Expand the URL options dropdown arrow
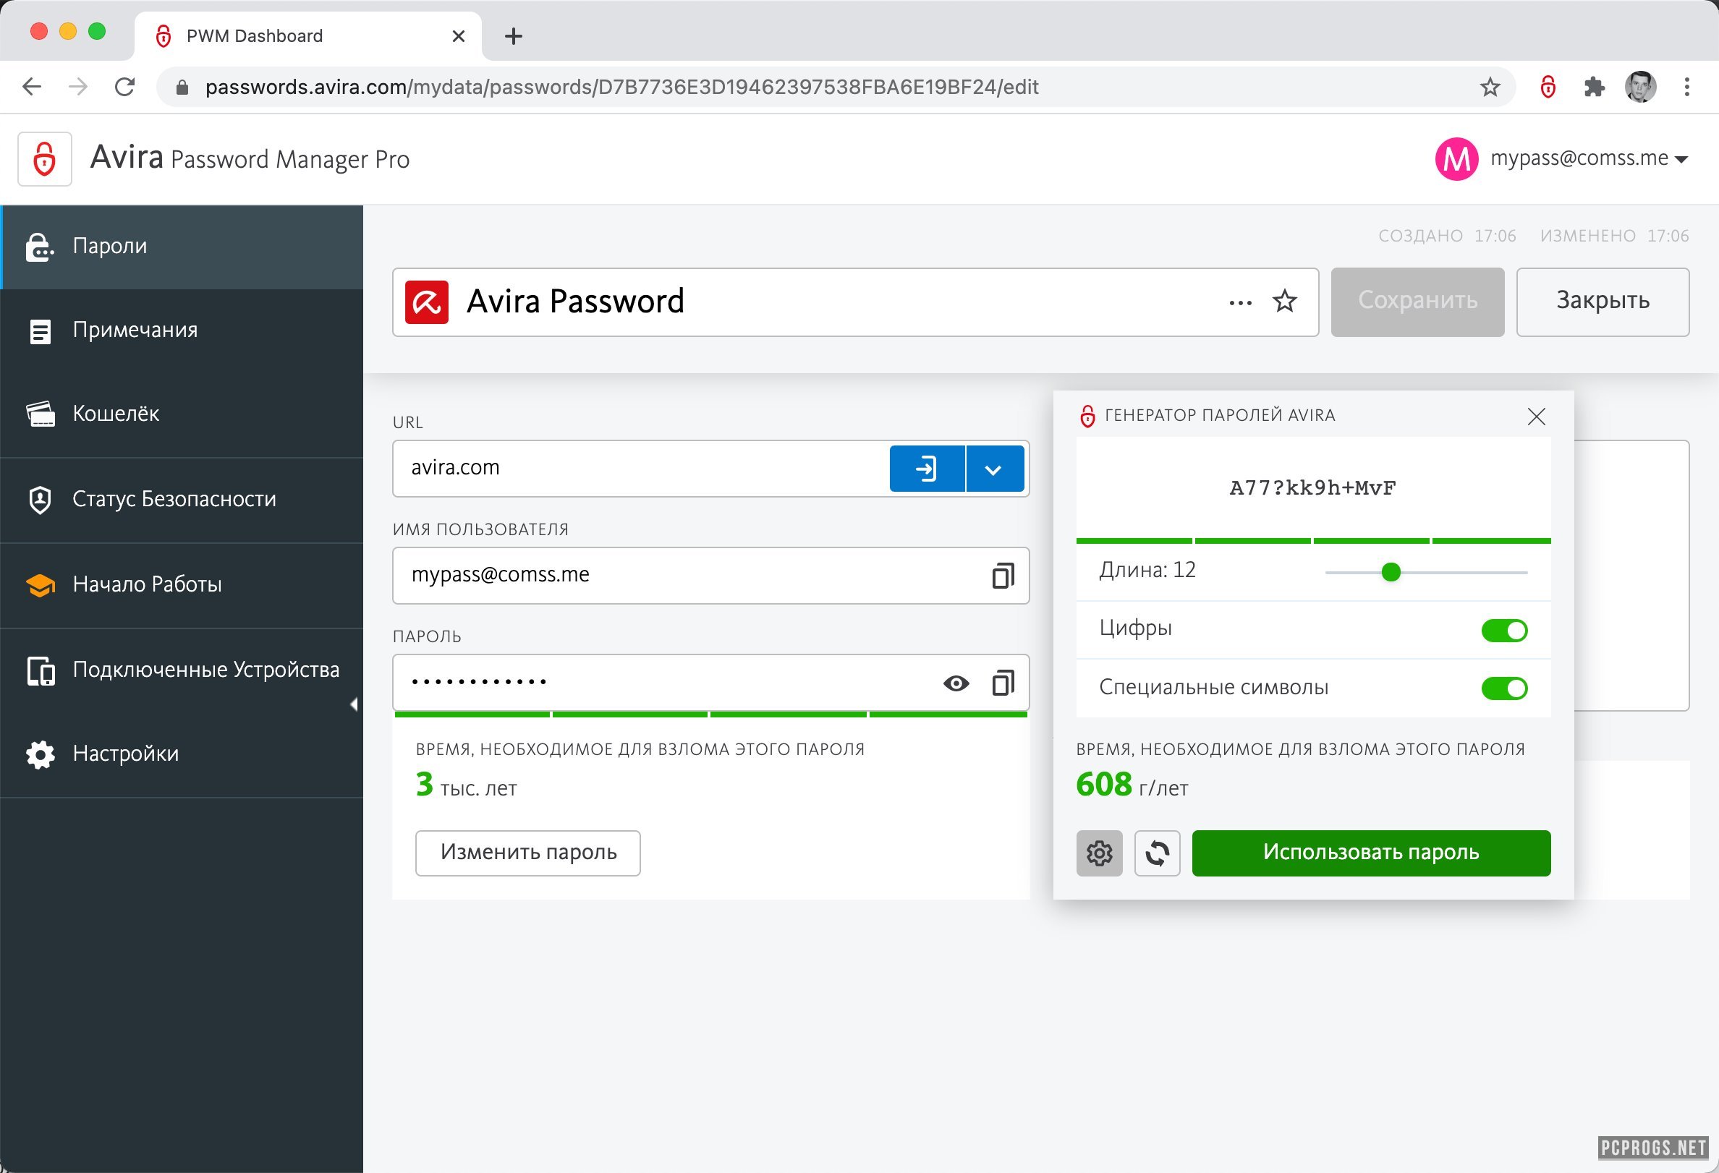Image resolution: width=1719 pixels, height=1173 pixels. pos(993,469)
